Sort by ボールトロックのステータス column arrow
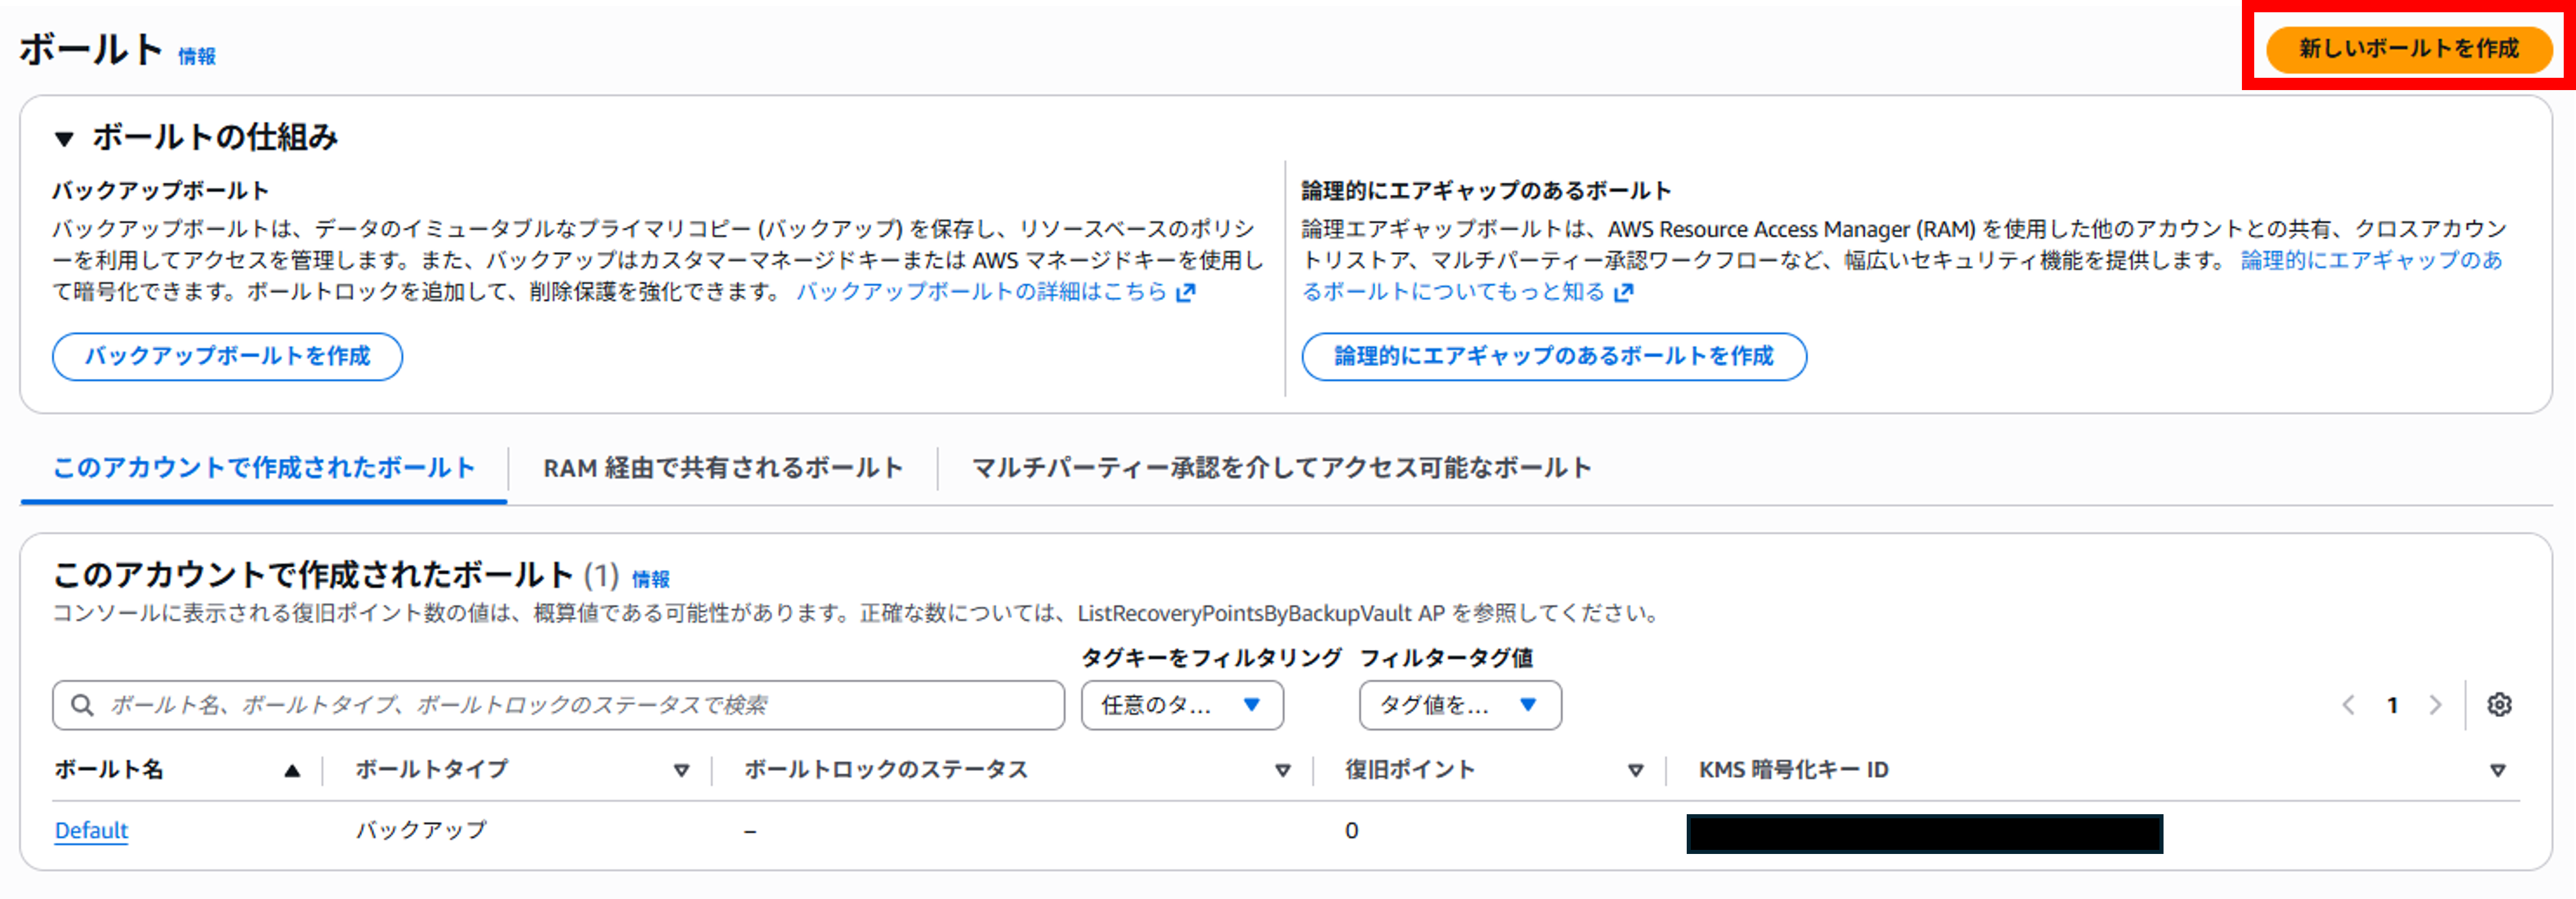The width and height of the screenshot is (2576, 899). [x=1282, y=770]
